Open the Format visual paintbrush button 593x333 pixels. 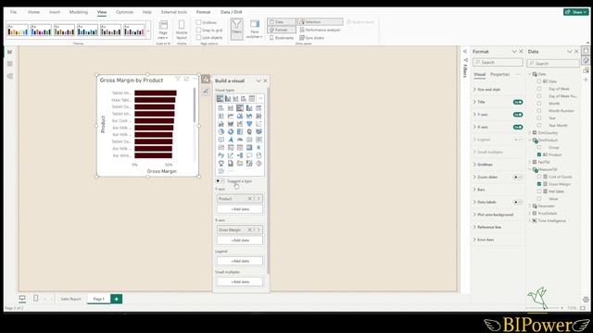(x=206, y=92)
